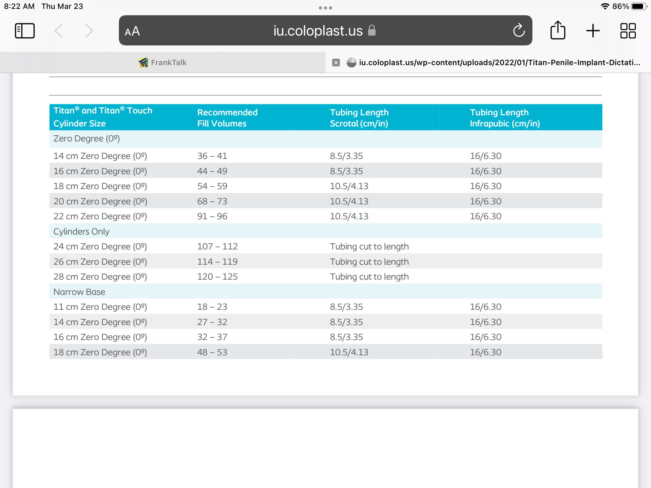Tap '28 cm Zero Degree (0º)' row label
This screenshot has height=488, width=651.
click(100, 277)
